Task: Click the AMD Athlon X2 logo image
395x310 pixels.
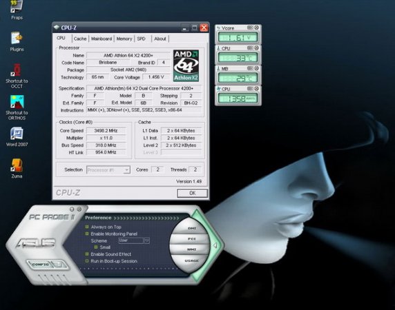Action: (186, 65)
